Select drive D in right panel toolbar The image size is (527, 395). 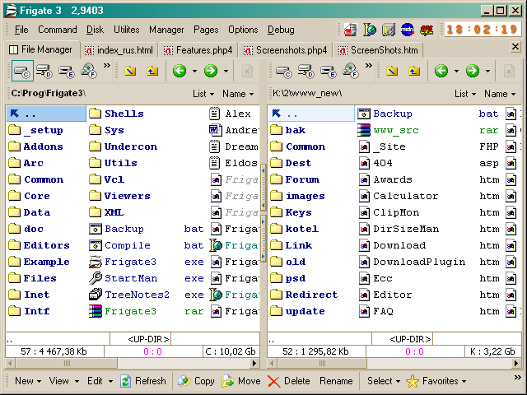(x=305, y=71)
